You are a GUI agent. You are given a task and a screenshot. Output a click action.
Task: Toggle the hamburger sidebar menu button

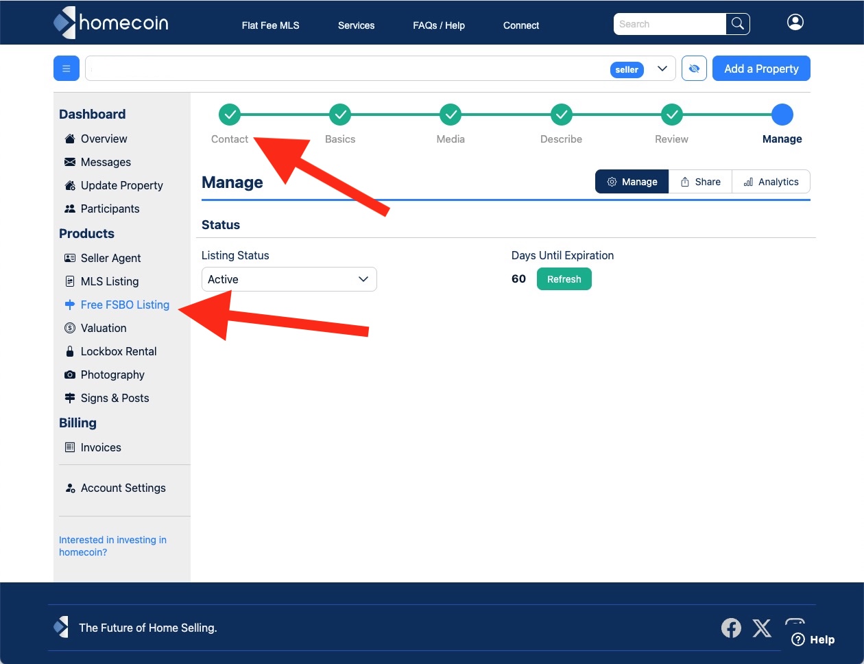(x=67, y=69)
